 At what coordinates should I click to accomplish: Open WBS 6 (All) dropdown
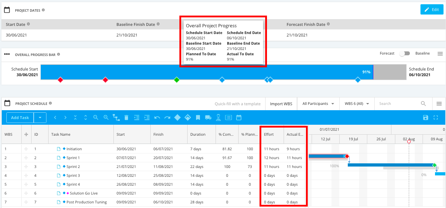pos(357,103)
